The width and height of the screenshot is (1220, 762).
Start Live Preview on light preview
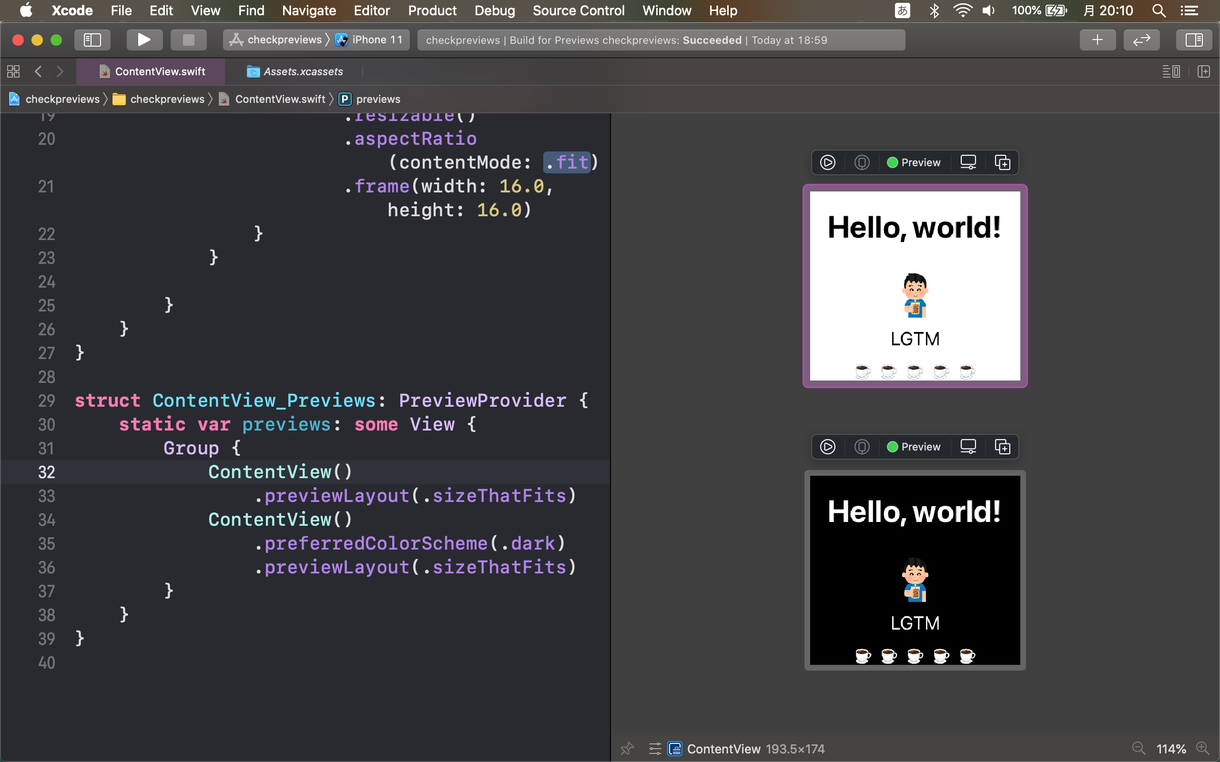[827, 162]
